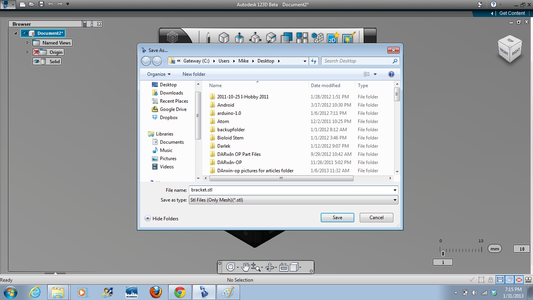Viewport: 533px width, 300px height.
Task: Open the address bar previous locations dropdown
Action: click(305, 61)
